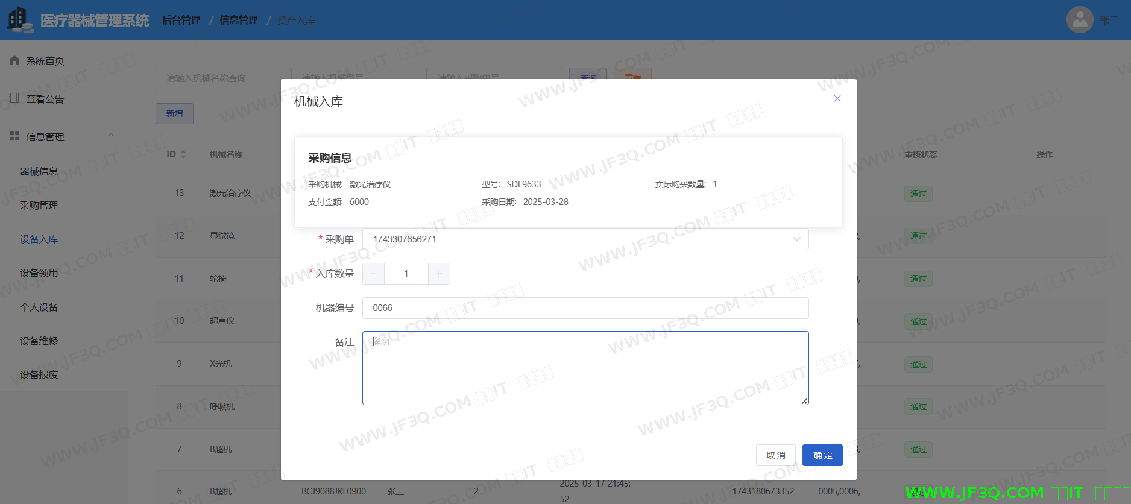
Task: Select 设备维修 in sidebar
Action: tap(39, 341)
